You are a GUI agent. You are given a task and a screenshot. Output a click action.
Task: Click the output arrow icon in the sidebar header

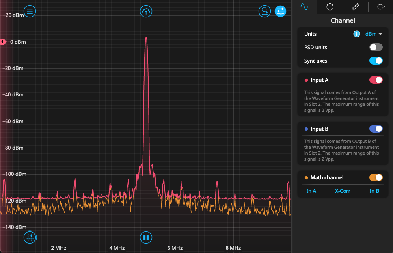point(381,7)
